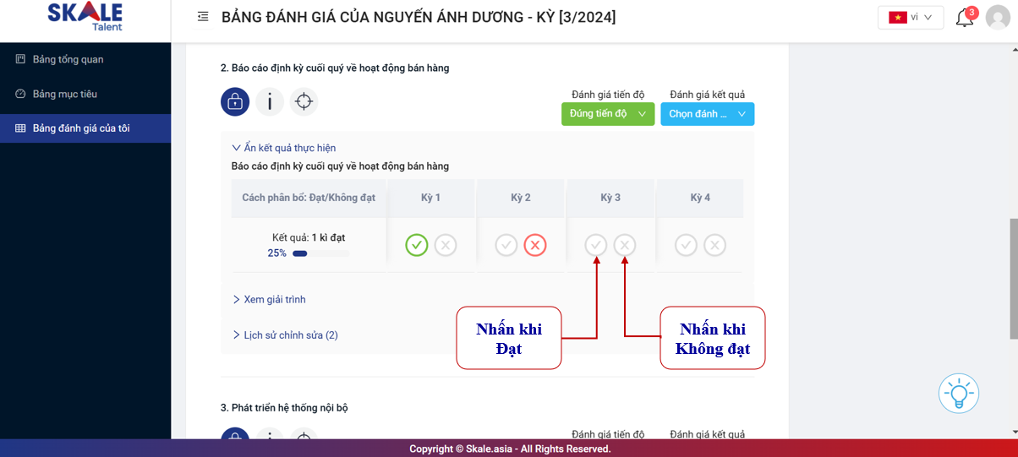The width and height of the screenshot is (1018, 457).
Task: Mark Kỳ 3 as Không đạt with X
Action: click(x=625, y=245)
